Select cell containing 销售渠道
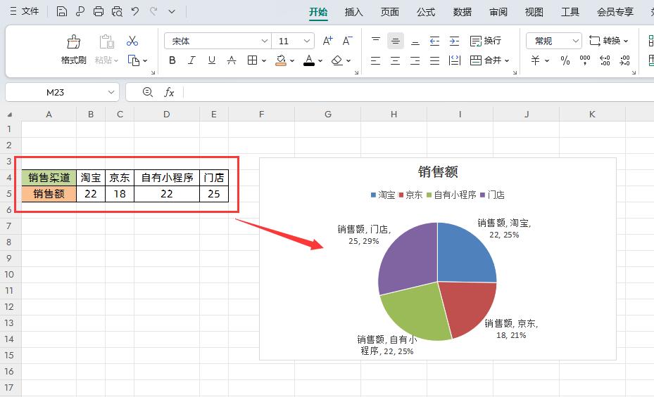654x397 pixels. (49, 178)
